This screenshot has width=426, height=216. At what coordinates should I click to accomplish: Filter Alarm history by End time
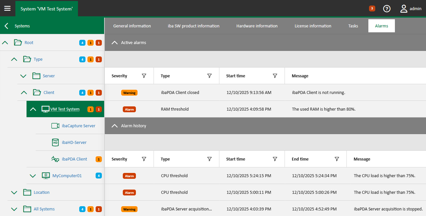337,159
